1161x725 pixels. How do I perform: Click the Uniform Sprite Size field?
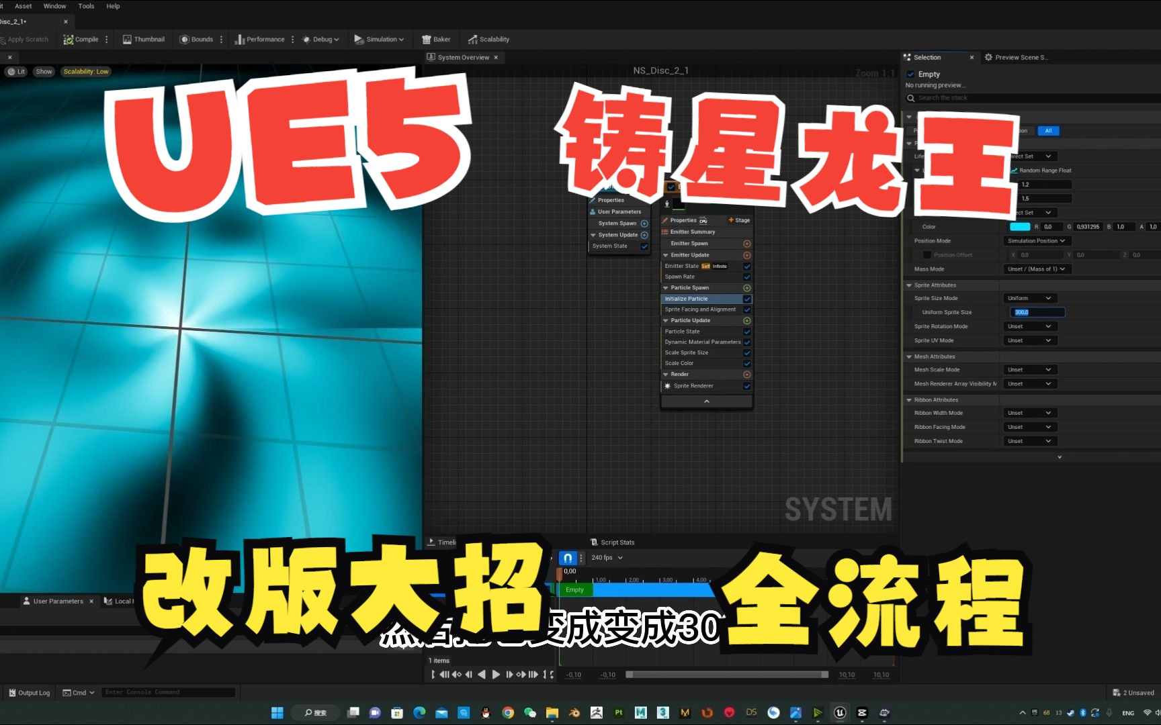(x=1037, y=313)
